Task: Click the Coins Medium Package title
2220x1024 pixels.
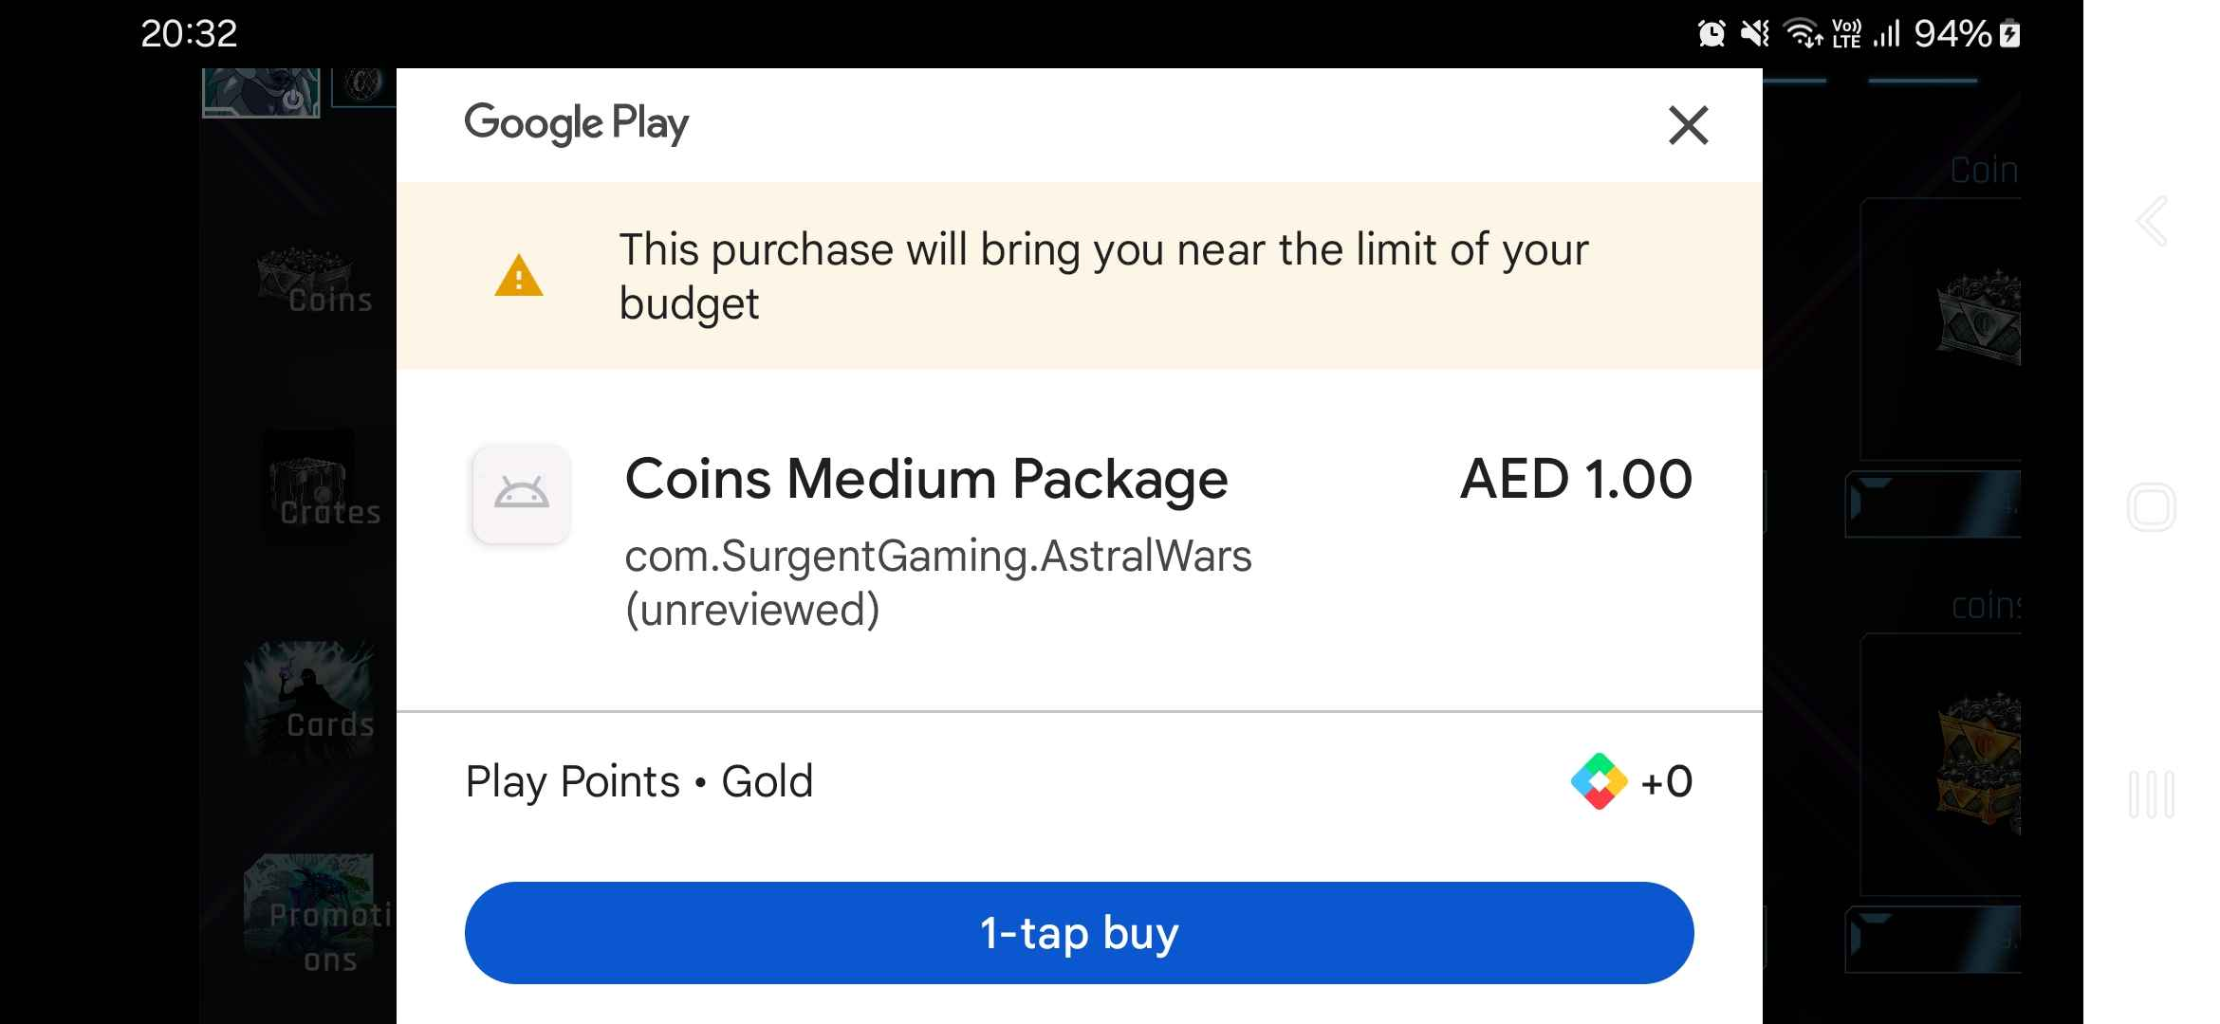Action: tap(926, 479)
